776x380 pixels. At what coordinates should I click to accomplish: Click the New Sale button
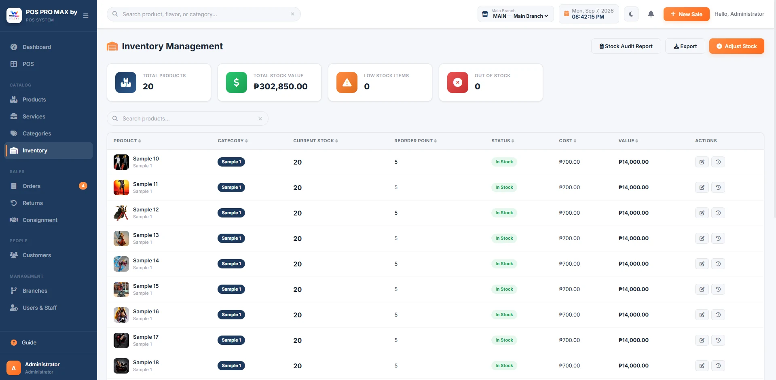(x=686, y=14)
